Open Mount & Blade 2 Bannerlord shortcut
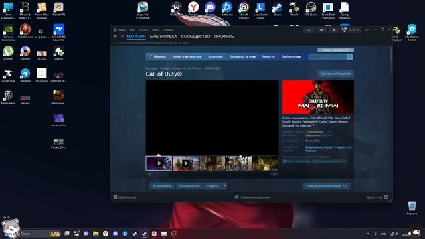This screenshot has width=425, height=239. (x=327, y=10)
